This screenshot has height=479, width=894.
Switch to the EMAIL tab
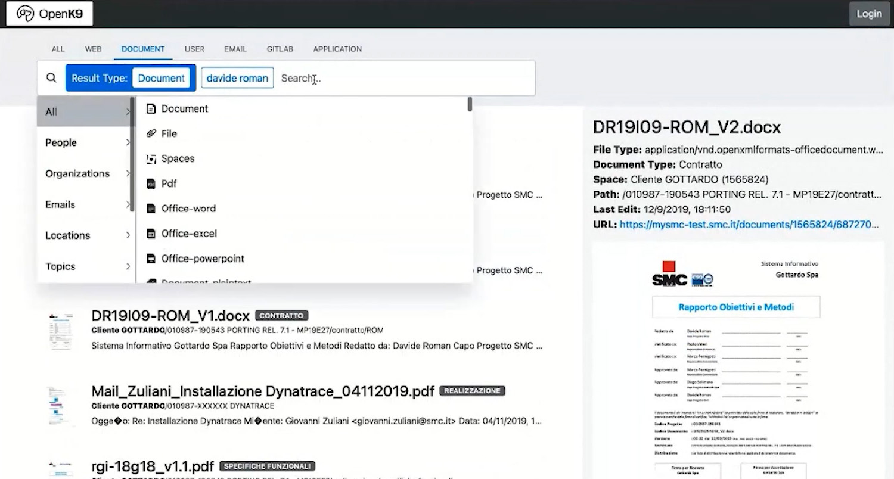point(235,49)
